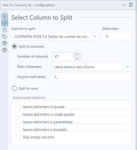Click the Text To Columns Configuration title

[x=29, y=5]
